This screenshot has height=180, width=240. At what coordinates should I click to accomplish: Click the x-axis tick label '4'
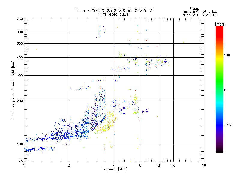(114, 165)
